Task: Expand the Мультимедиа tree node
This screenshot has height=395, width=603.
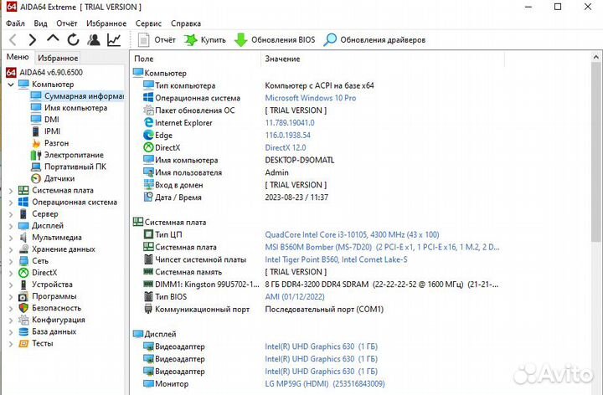Action: tap(11, 238)
